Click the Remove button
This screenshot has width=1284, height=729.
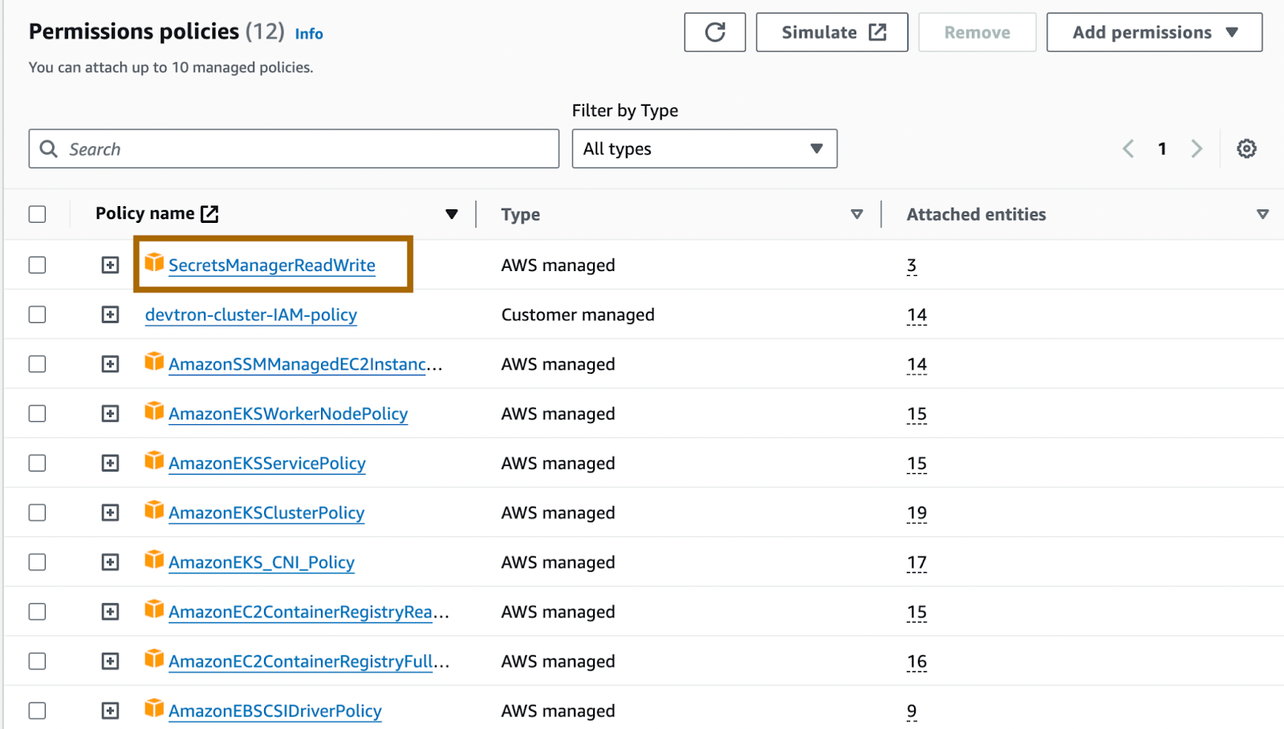[x=977, y=32]
